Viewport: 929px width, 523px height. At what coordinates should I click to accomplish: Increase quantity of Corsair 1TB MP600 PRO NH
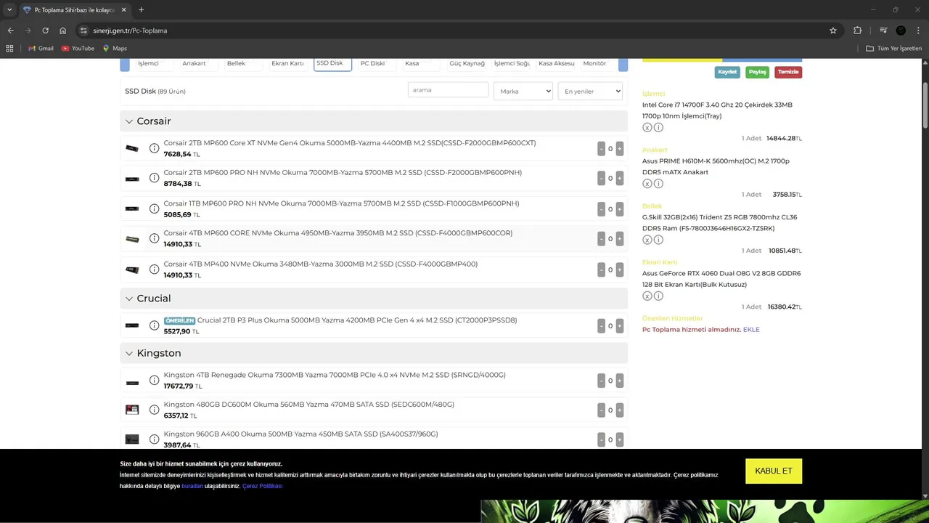pos(619,209)
